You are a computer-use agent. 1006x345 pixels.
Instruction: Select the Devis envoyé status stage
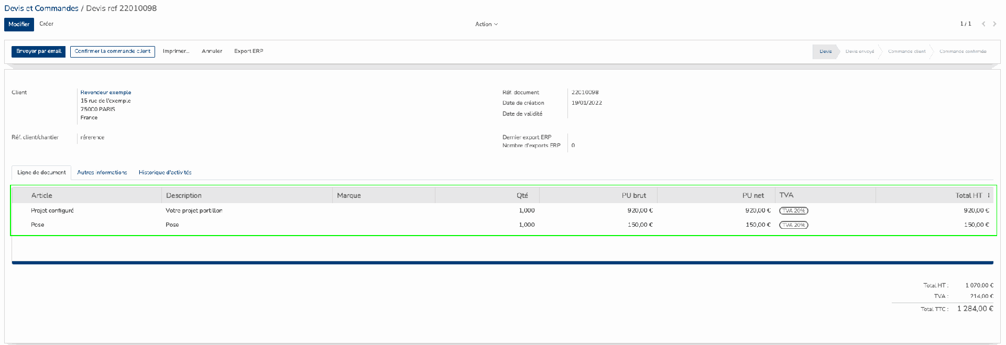[x=860, y=51]
